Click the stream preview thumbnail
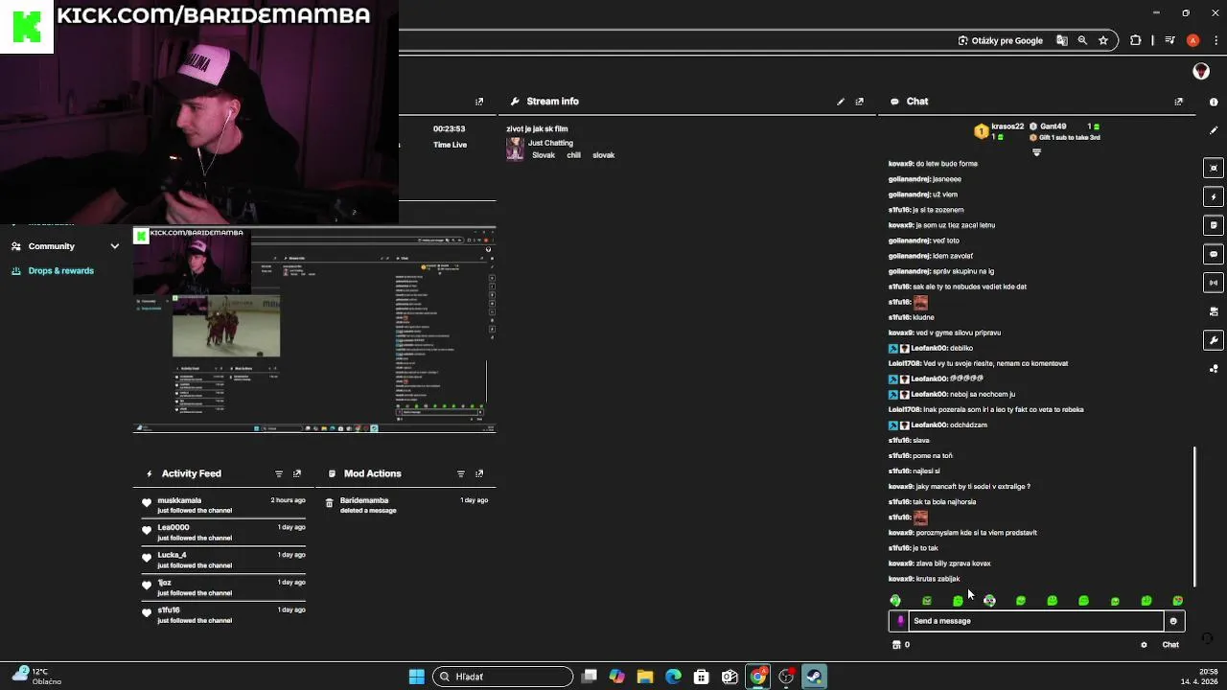 (x=314, y=331)
